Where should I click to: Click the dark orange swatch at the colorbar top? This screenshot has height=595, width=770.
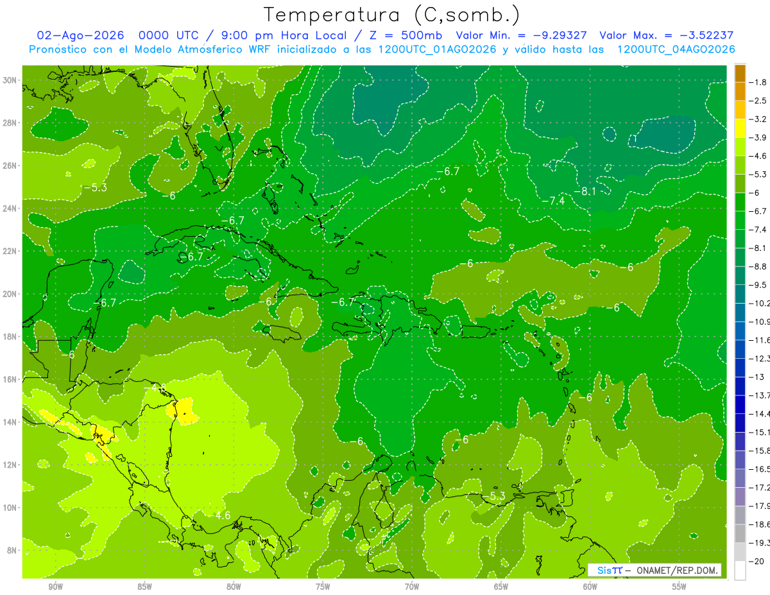pyautogui.click(x=740, y=73)
